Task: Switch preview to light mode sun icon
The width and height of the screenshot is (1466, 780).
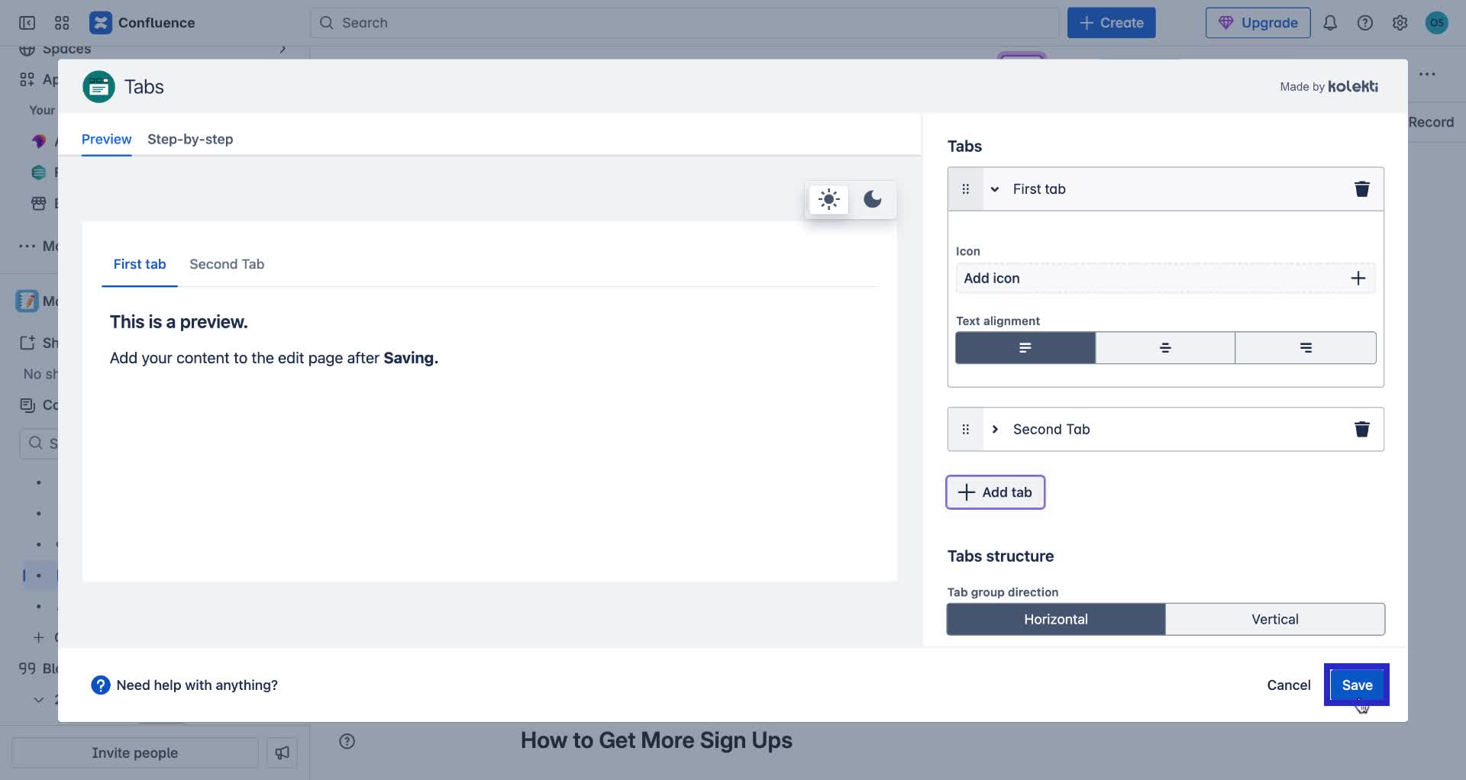Action: 828,199
